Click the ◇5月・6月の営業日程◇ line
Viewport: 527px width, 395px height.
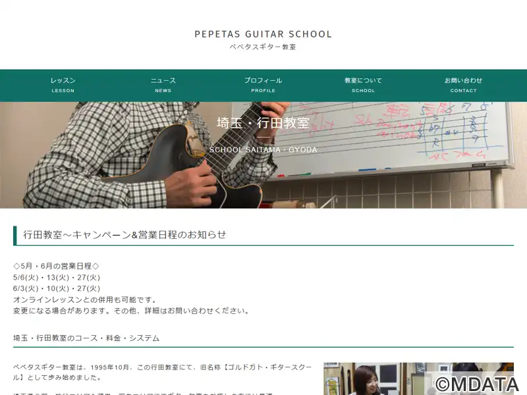pos(56,266)
